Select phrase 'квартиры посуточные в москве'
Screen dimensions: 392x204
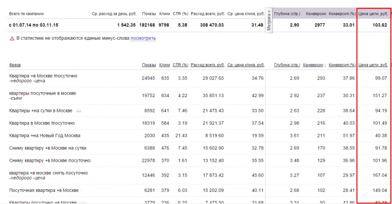[x=42, y=94]
